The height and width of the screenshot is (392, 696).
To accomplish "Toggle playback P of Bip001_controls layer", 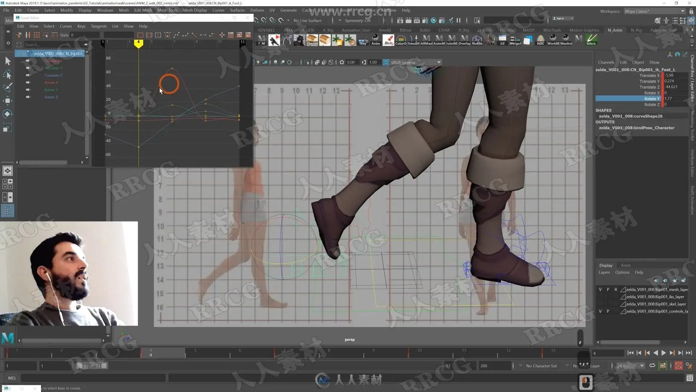I will click(x=608, y=311).
